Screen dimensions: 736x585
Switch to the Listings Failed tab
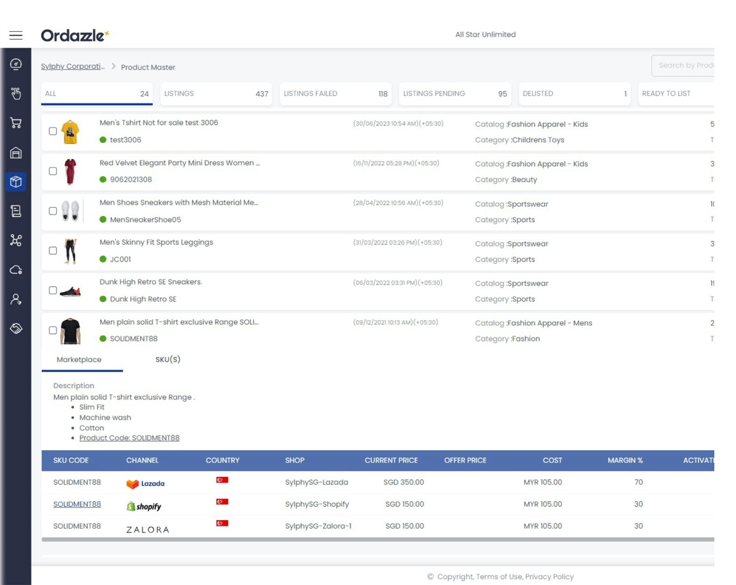click(x=335, y=94)
